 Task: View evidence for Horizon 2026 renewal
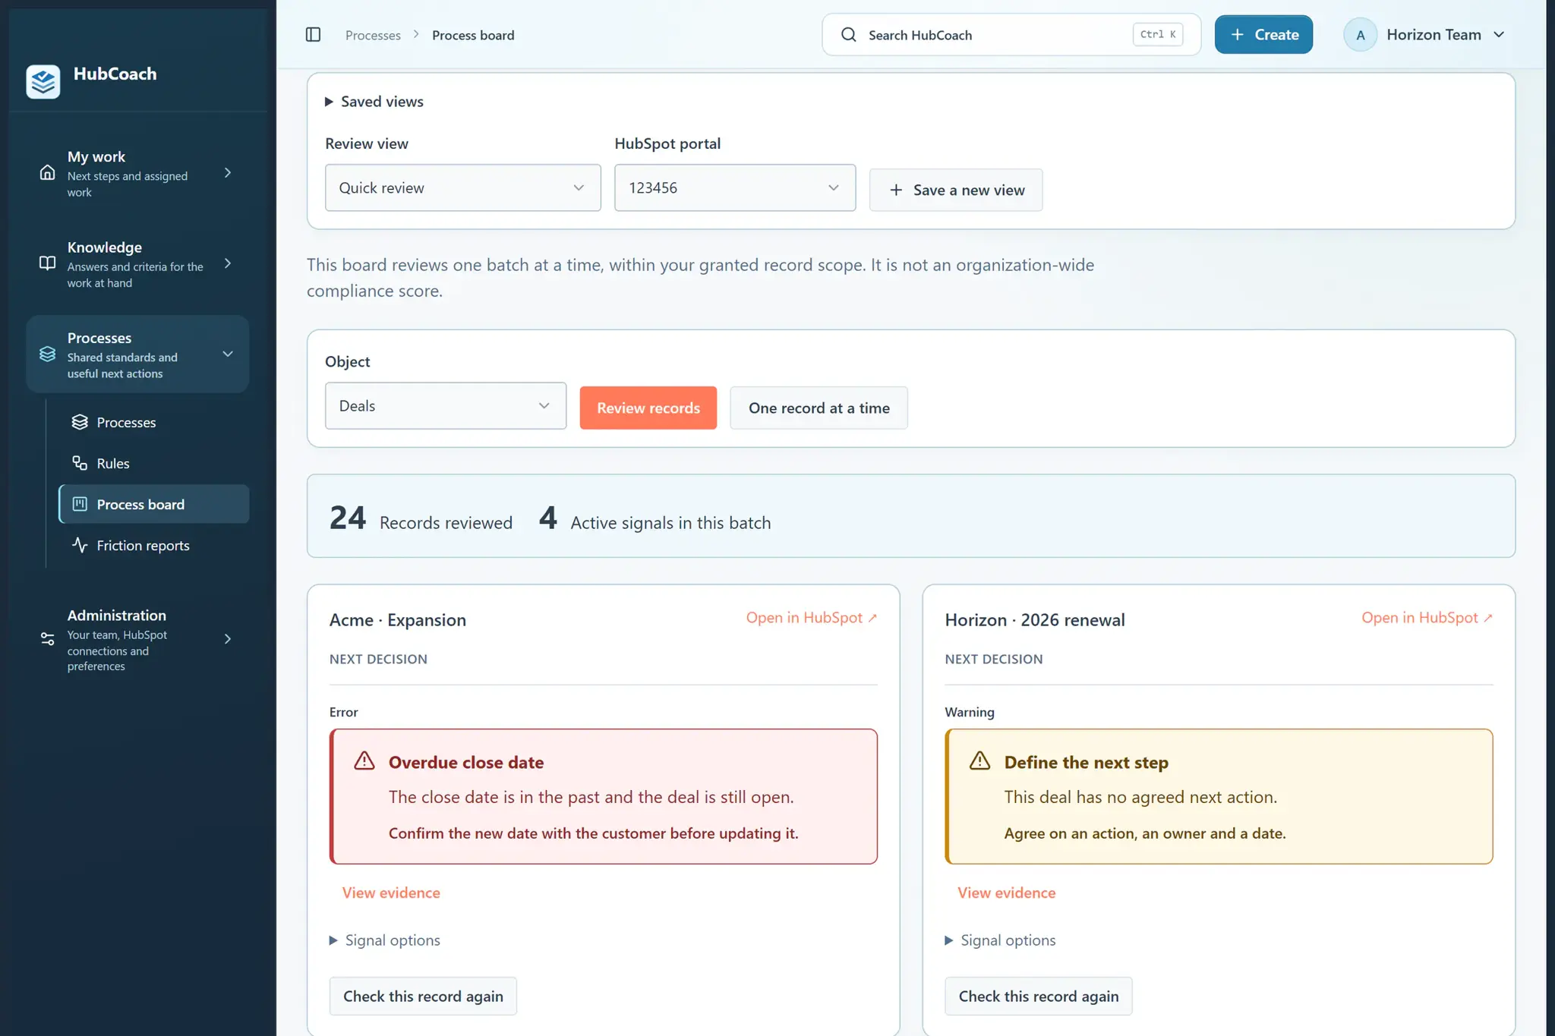tap(1007, 893)
